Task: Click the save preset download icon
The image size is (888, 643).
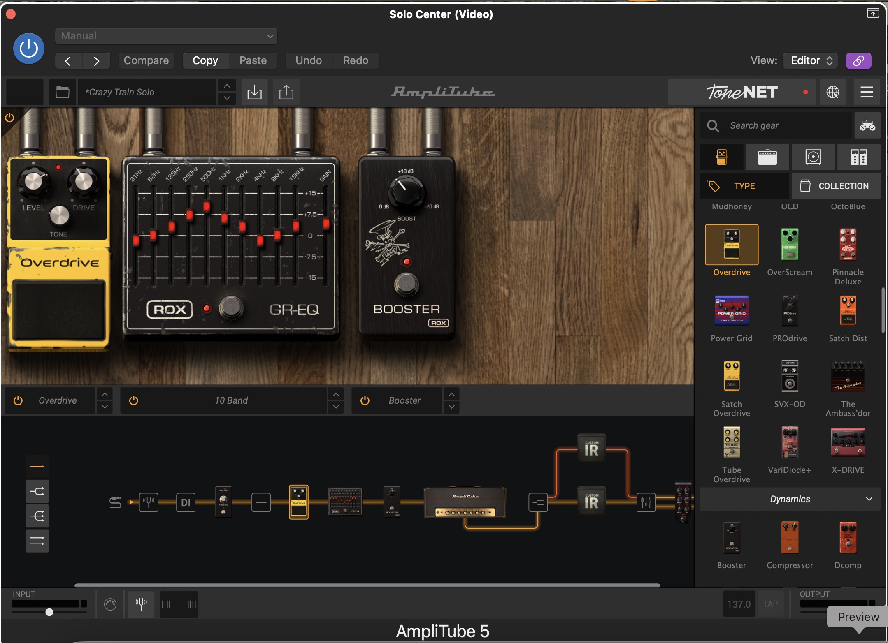Action: pos(254,92)
